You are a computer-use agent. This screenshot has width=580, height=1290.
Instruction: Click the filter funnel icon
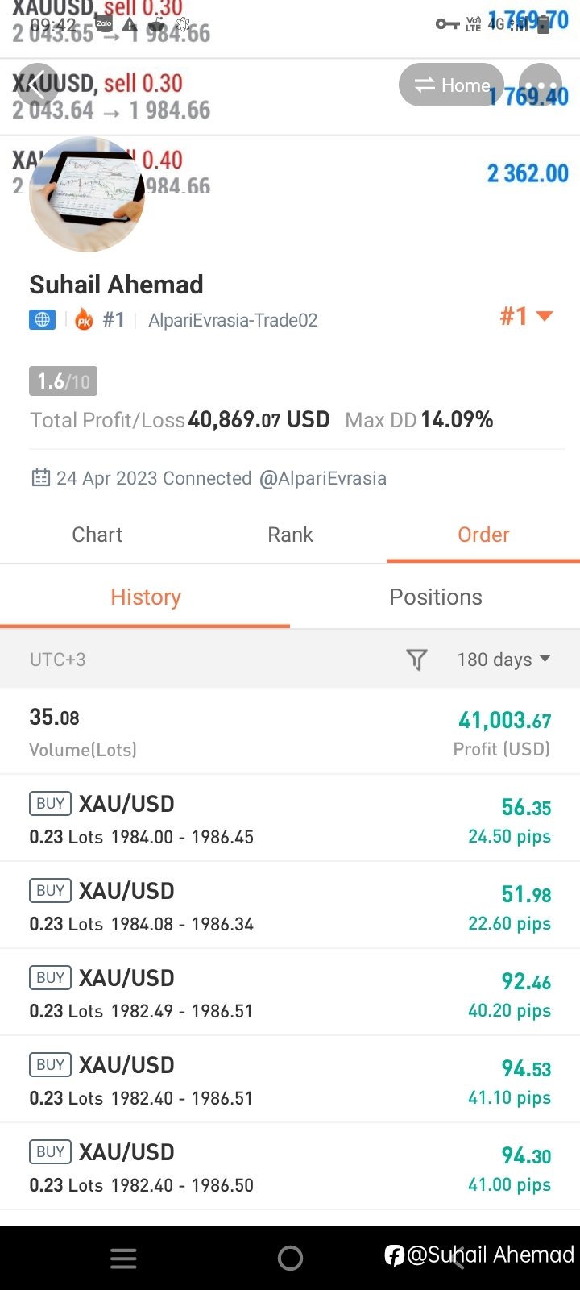416,660
